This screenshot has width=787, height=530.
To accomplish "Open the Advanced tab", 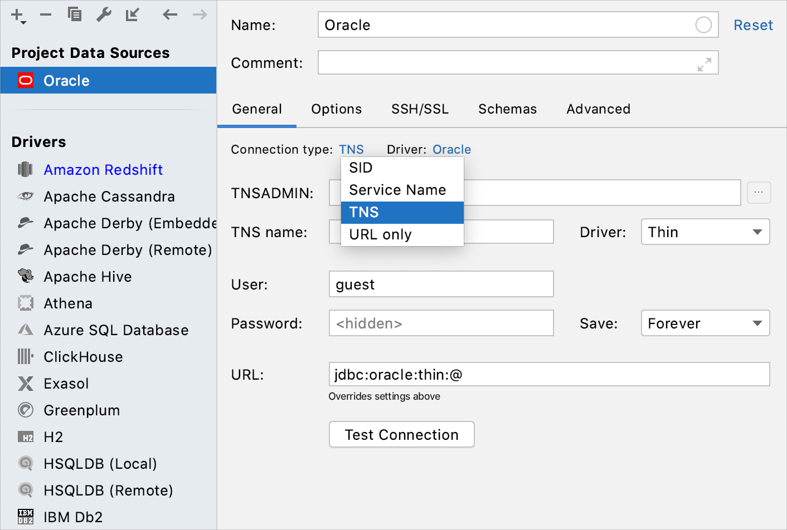I will (x=599, y=109).
